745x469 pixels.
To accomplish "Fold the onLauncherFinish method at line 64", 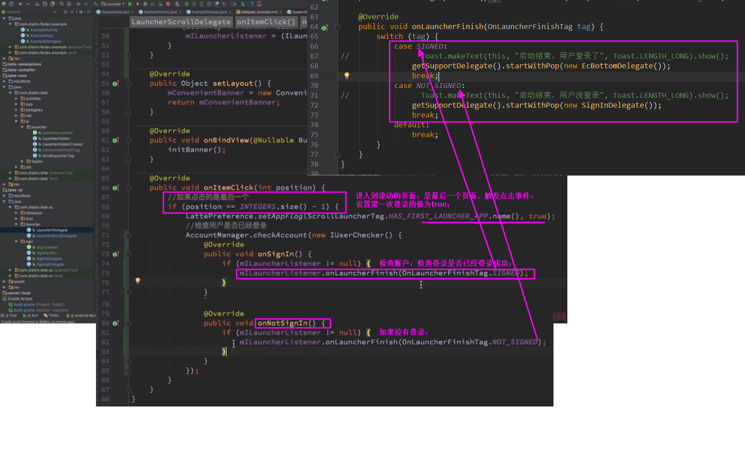I will pos(337,27).
